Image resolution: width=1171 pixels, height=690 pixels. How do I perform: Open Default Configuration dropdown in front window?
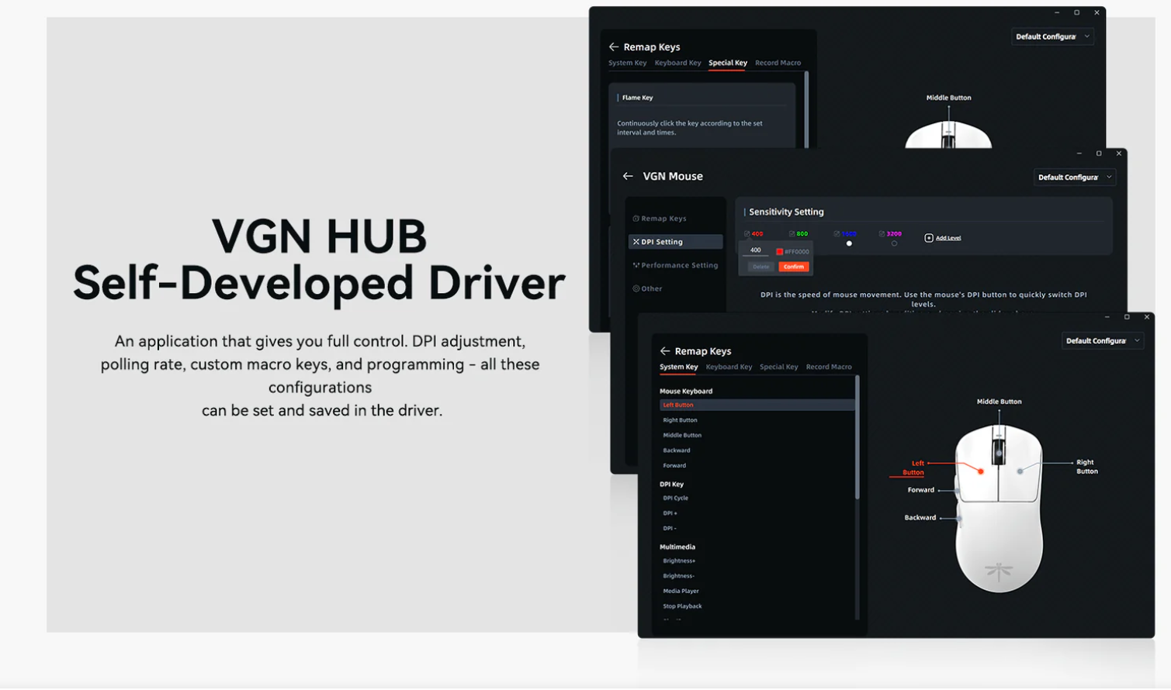click(1103, 341)
